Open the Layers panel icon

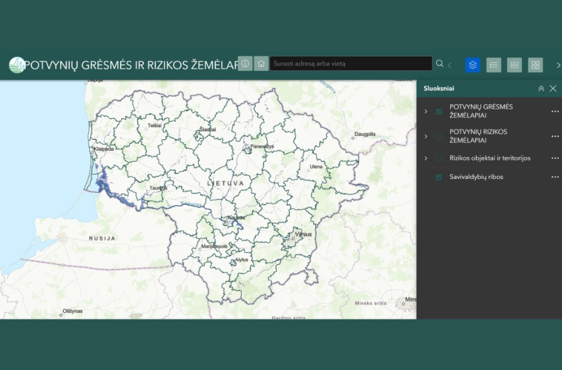(x=472, y=65)
